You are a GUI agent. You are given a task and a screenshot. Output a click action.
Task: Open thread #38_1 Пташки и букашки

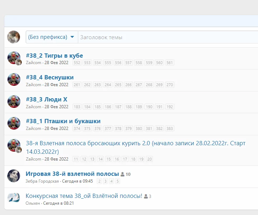[x=63, y=121]
